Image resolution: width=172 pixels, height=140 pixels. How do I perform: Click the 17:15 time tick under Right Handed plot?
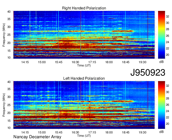coord(92,62)
